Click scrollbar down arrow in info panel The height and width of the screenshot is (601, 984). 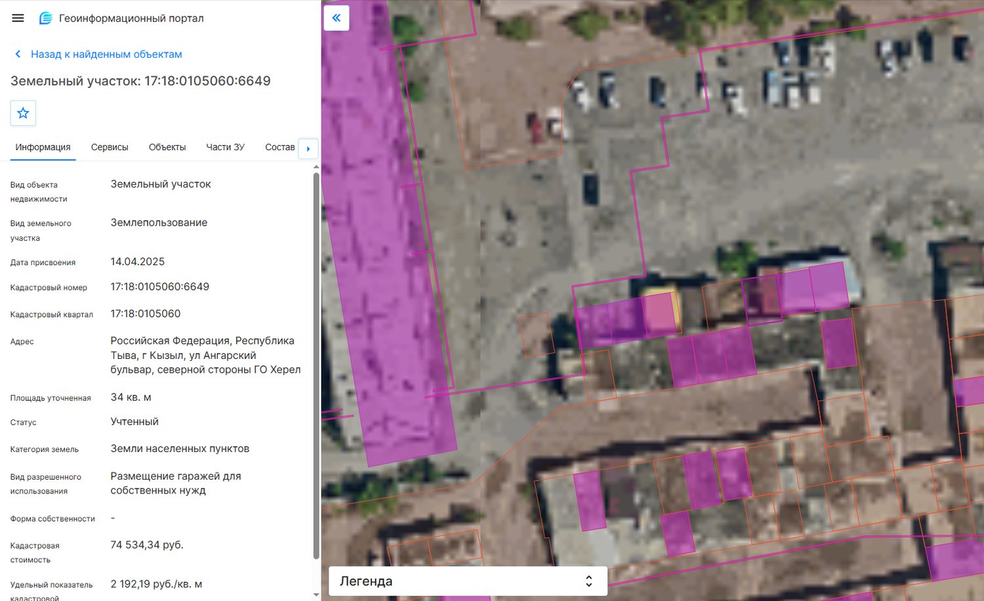[x=316, y=595]
